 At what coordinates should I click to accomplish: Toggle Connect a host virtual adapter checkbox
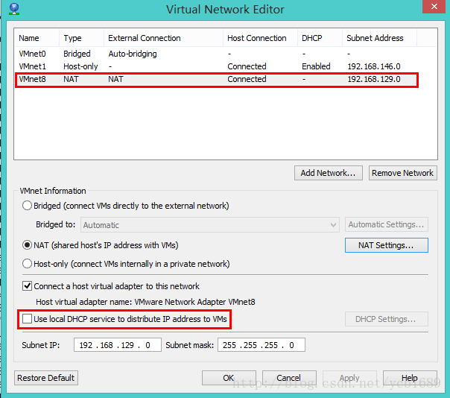pyautogui.click(x=28, y=285)
